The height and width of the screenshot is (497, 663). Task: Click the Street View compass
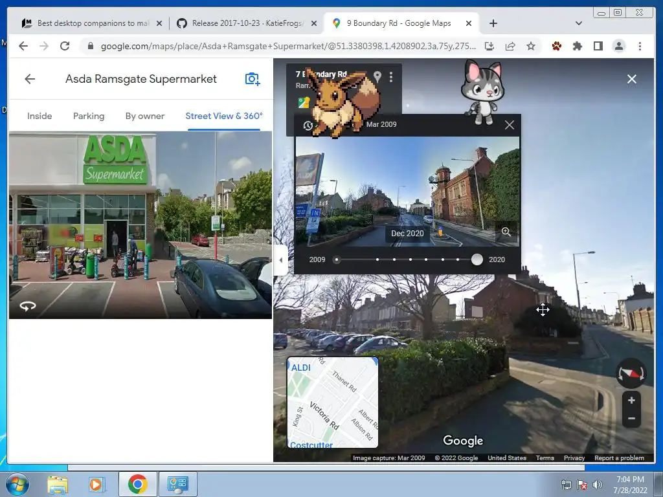[631, 373]
